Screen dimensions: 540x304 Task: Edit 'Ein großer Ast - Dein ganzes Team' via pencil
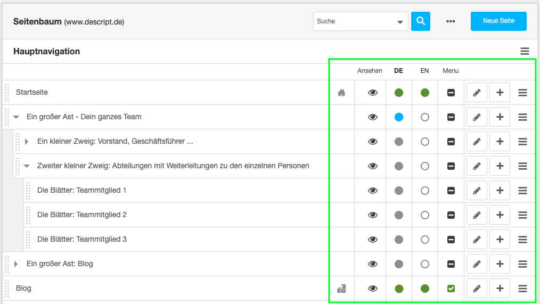(x=477, y=117)
